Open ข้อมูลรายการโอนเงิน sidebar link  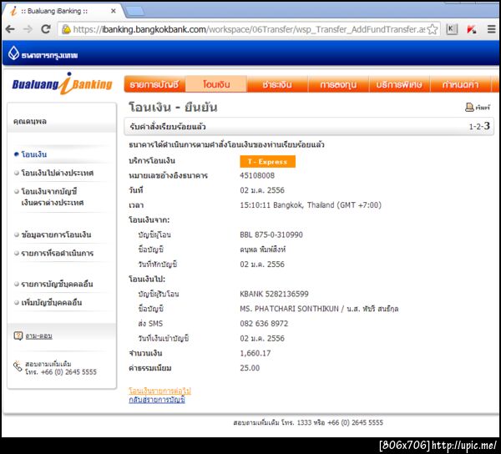point(56,235)
